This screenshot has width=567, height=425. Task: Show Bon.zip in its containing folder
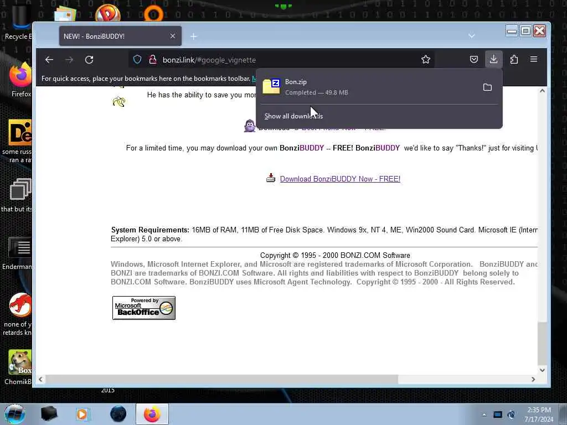click(487, 87)
